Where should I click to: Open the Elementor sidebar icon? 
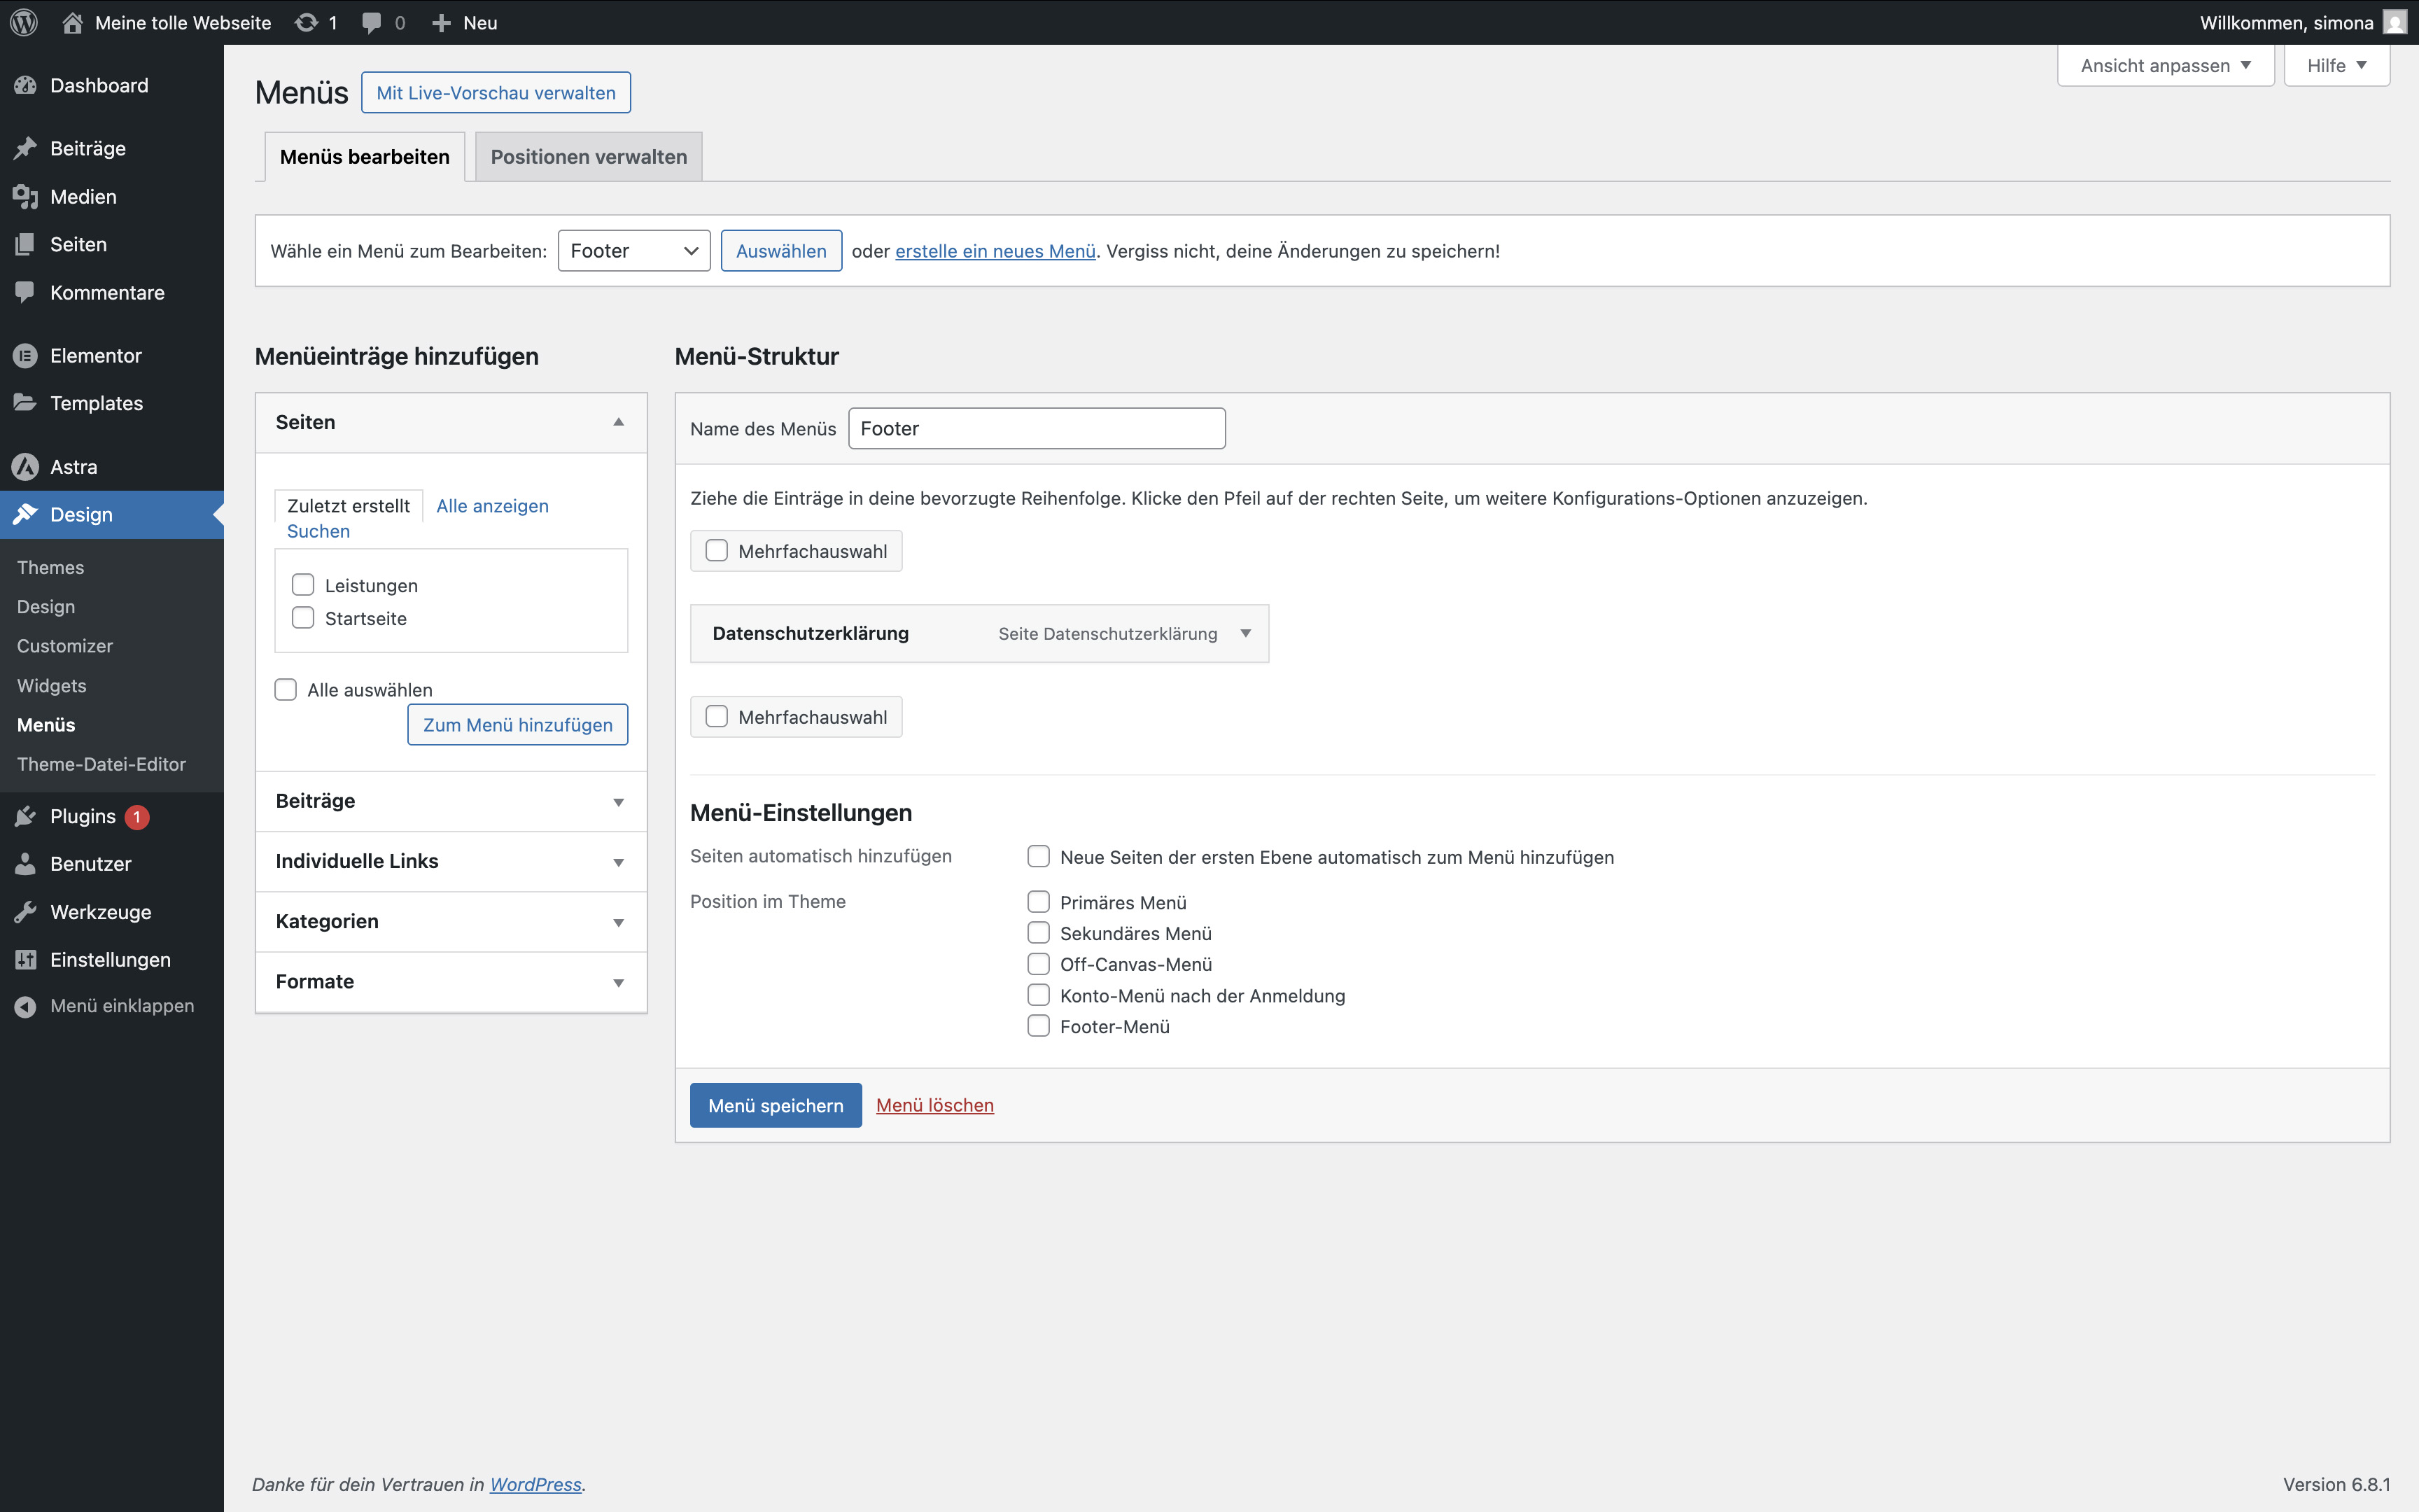(25, 355)
